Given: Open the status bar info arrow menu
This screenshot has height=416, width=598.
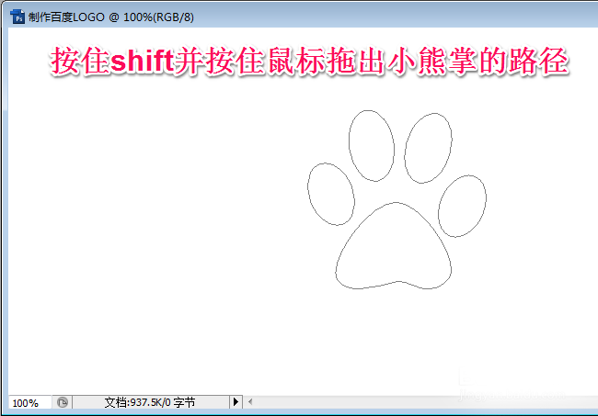Looking at the screenshot, I should point(236,401).
